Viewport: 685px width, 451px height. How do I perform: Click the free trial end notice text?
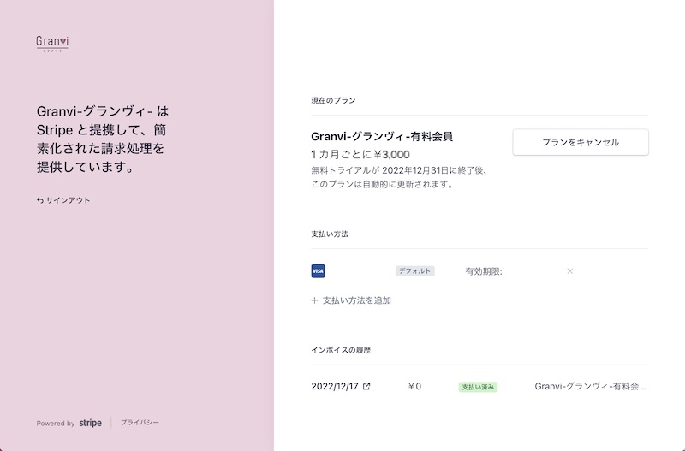point(399,177)
